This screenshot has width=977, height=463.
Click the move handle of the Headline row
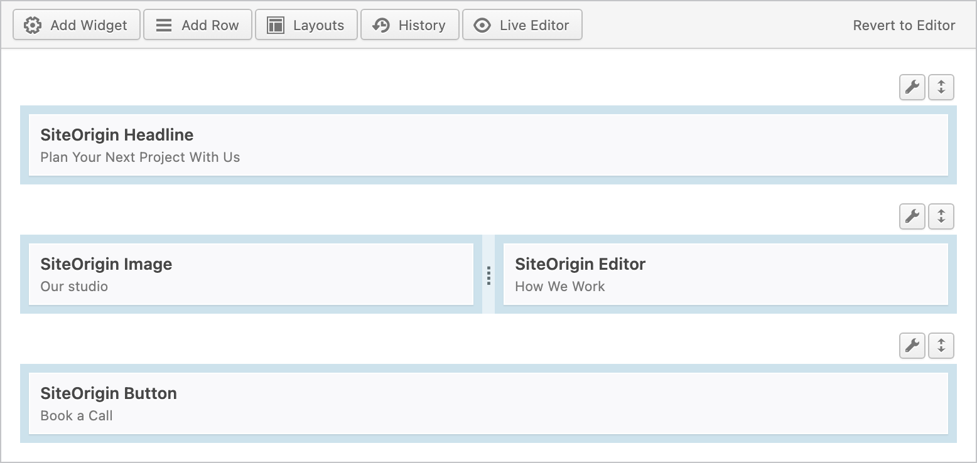pos(941,87)
